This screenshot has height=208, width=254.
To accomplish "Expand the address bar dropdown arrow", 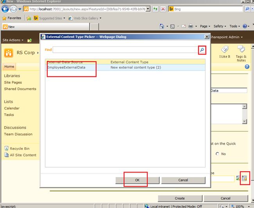I will point(148,9).
